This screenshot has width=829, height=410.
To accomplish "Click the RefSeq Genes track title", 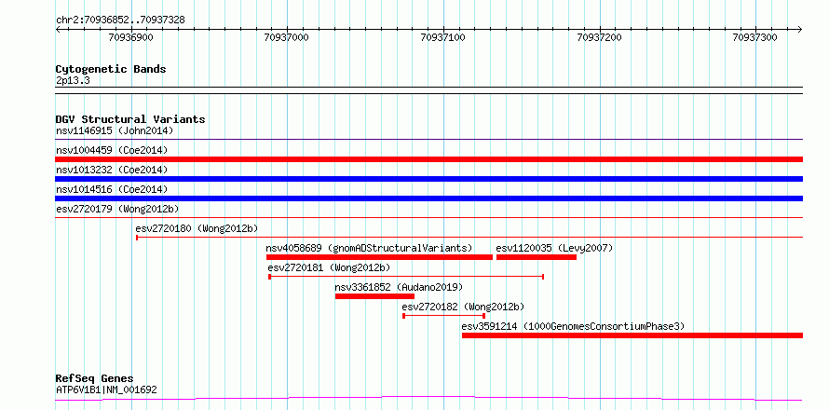I will [x=94, y=379].
